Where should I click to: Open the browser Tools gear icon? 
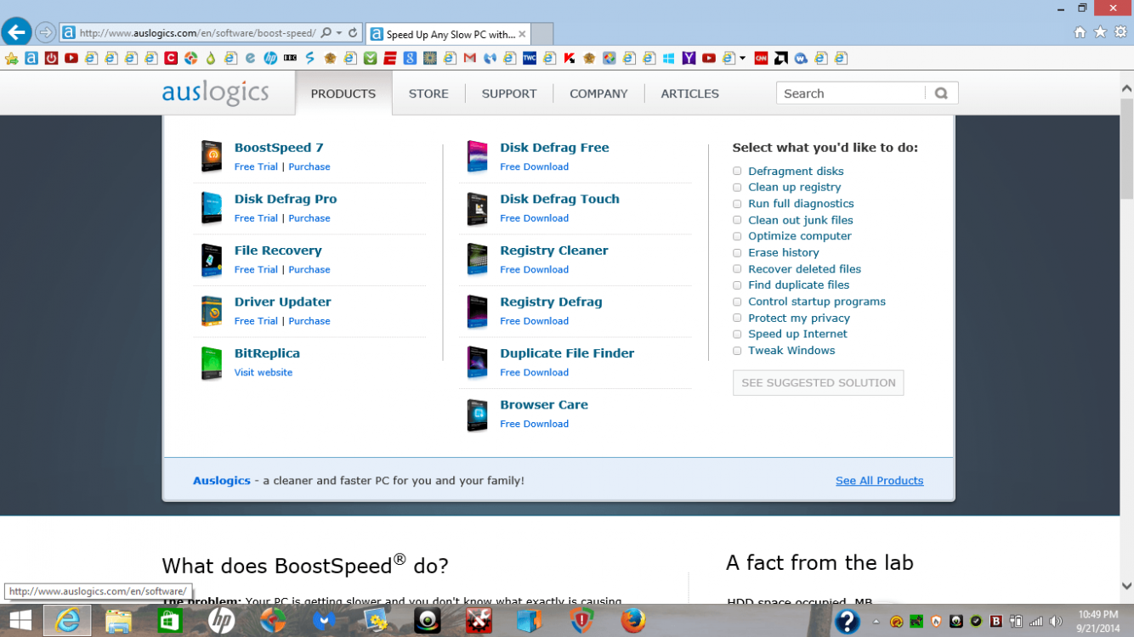1120,32
